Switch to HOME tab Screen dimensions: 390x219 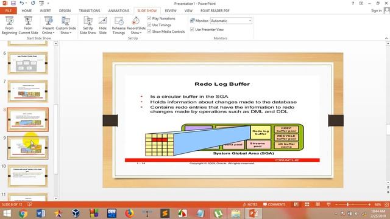(27, 11)
